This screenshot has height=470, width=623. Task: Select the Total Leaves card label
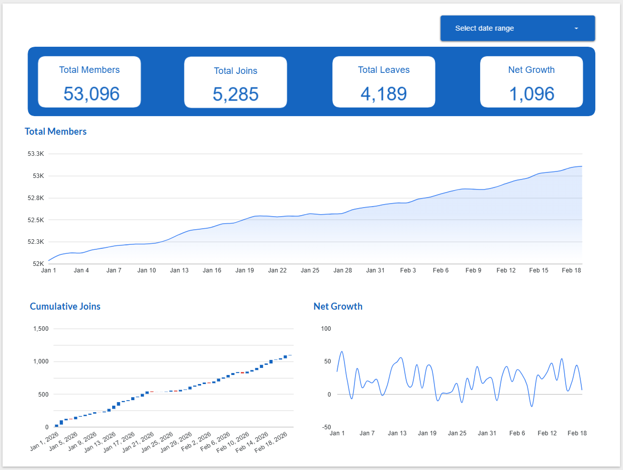pyautogui.click(x=384, y=70)
